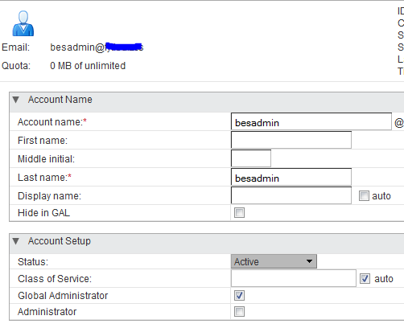
Task: Click the Display name text field
Action: pos(291,195)
